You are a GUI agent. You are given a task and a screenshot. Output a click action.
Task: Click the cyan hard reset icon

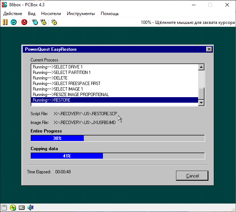[13, 22]
